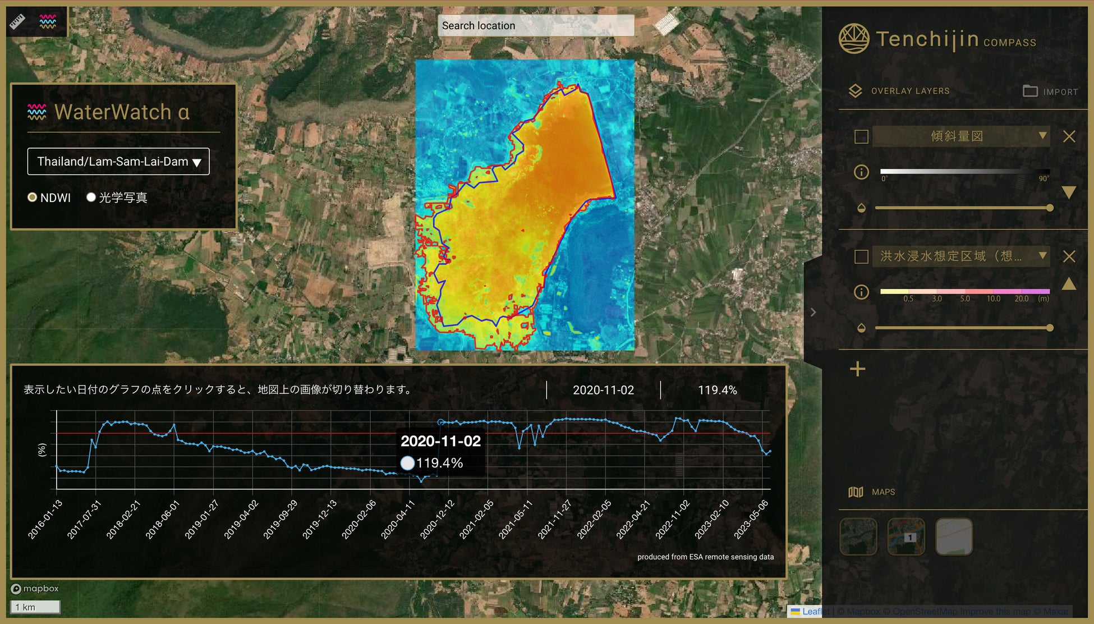Select the ruler measurement tool
Screen dimensions: 1094x624
pyautogui.click(x=17, y=21)
